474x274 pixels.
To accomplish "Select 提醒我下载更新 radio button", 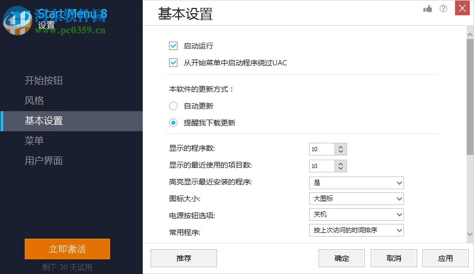I will pyautogui.click(x=173, y=123).
